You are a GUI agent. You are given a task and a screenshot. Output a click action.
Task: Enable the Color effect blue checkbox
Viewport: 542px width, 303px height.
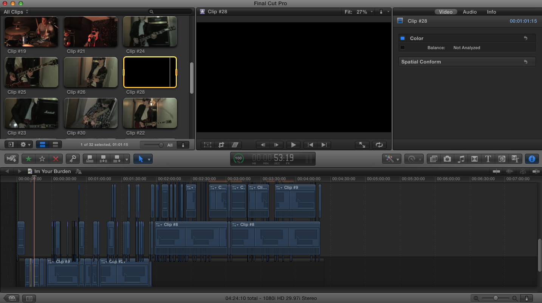click(403, 38)
